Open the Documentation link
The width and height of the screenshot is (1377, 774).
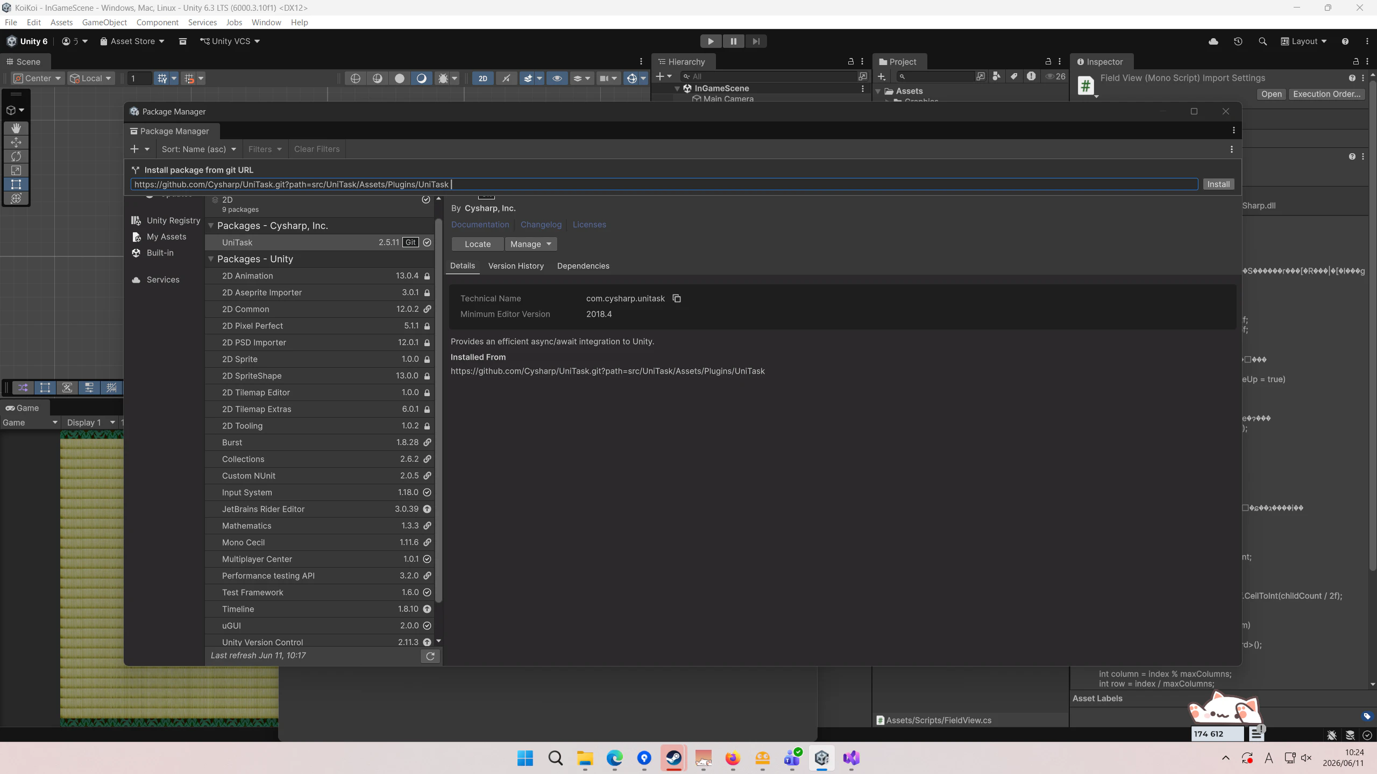tap(480, 225)
